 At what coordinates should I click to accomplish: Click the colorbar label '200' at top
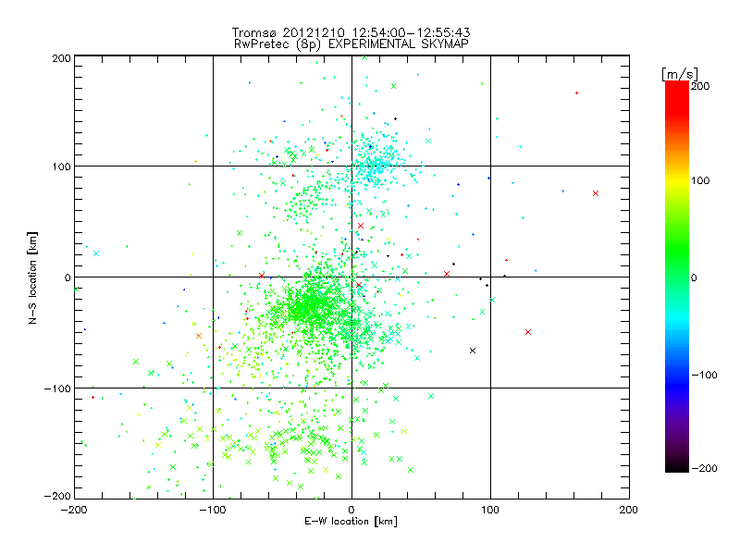point(700,86)
